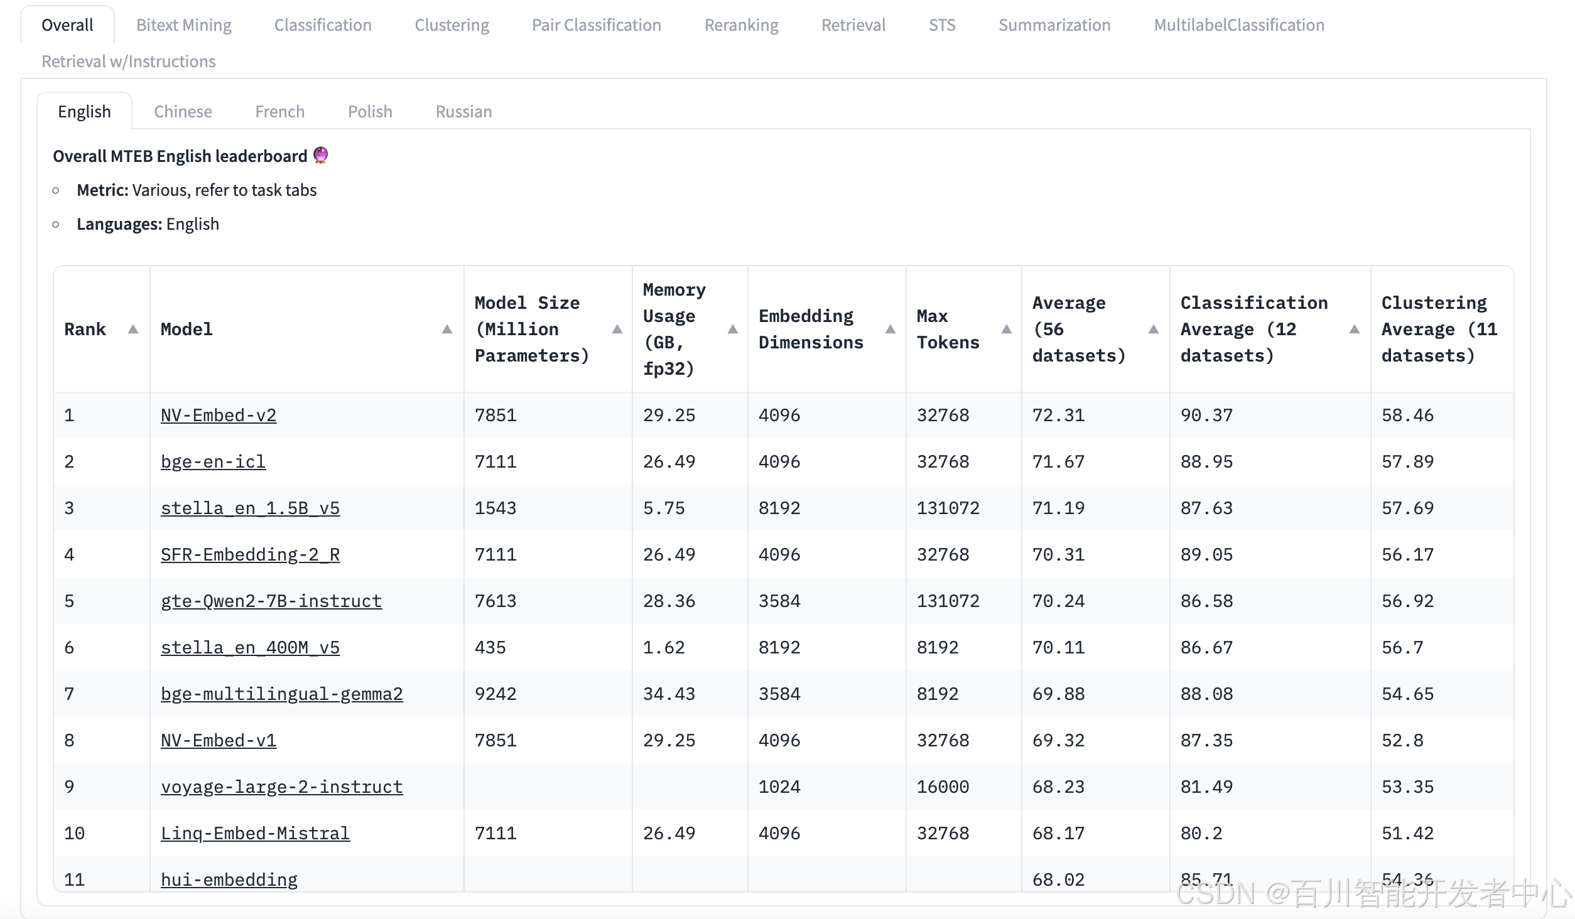Select the French language tab
The image size is (1575, 919).
(x=279, y=111)
